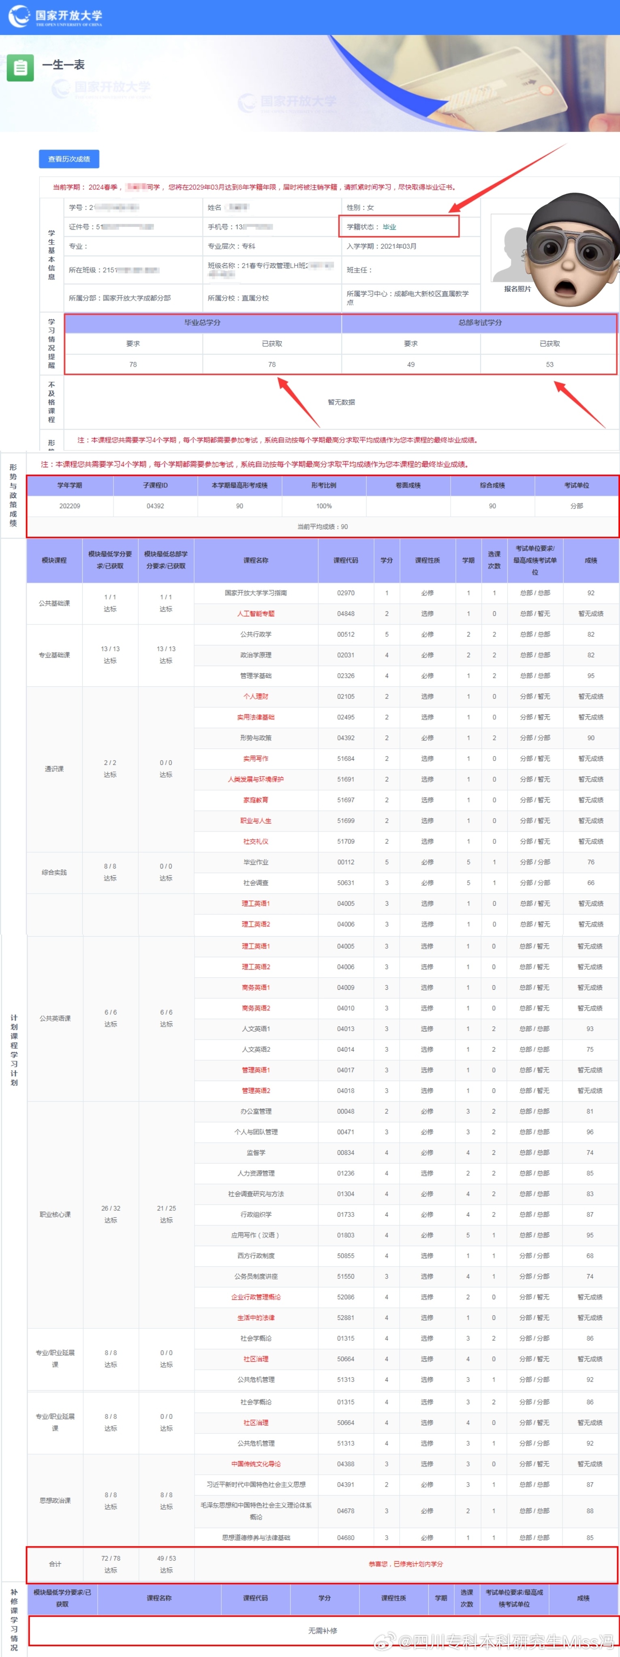Select the 社会调查 course
620x1657 pixels.
tap(256, 883)
